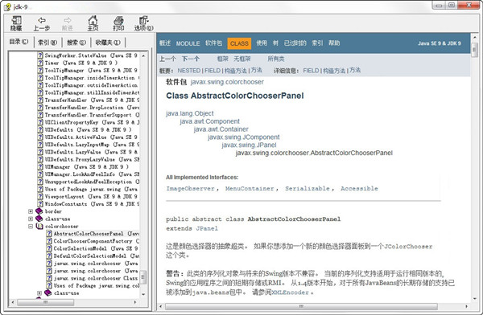483x315 pixels.
Task: Click page icon beside WindowConstants entry
Action: (x=40, y=203)
